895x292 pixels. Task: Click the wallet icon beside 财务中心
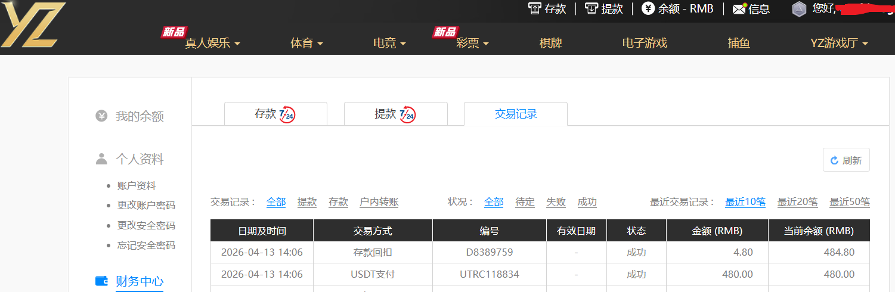click(x=102, y=281)
